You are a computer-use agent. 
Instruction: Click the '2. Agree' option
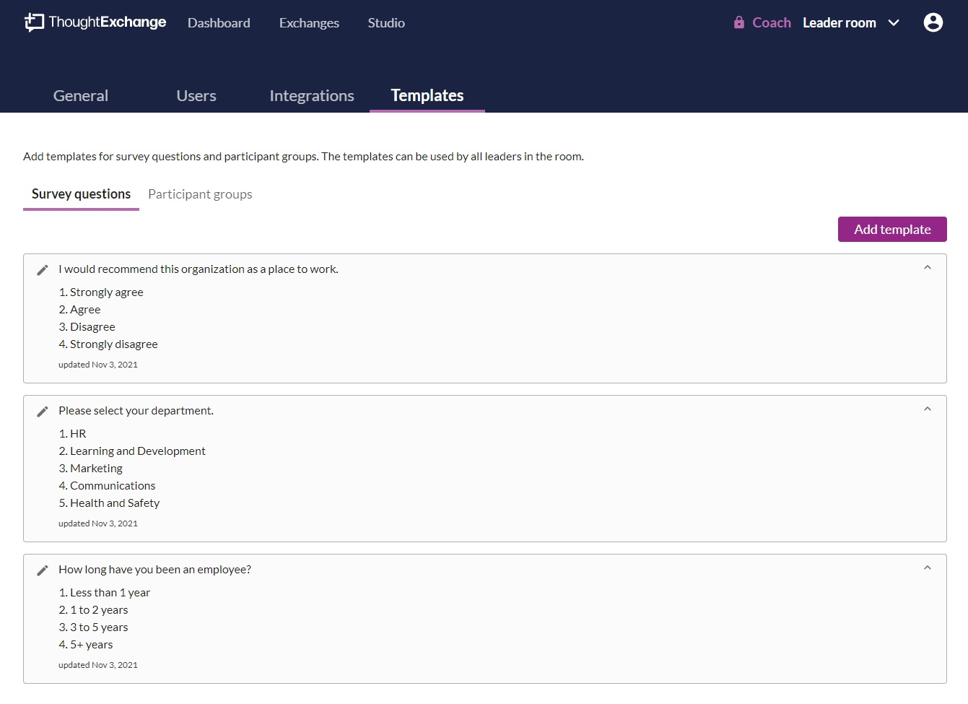point(79,310)
